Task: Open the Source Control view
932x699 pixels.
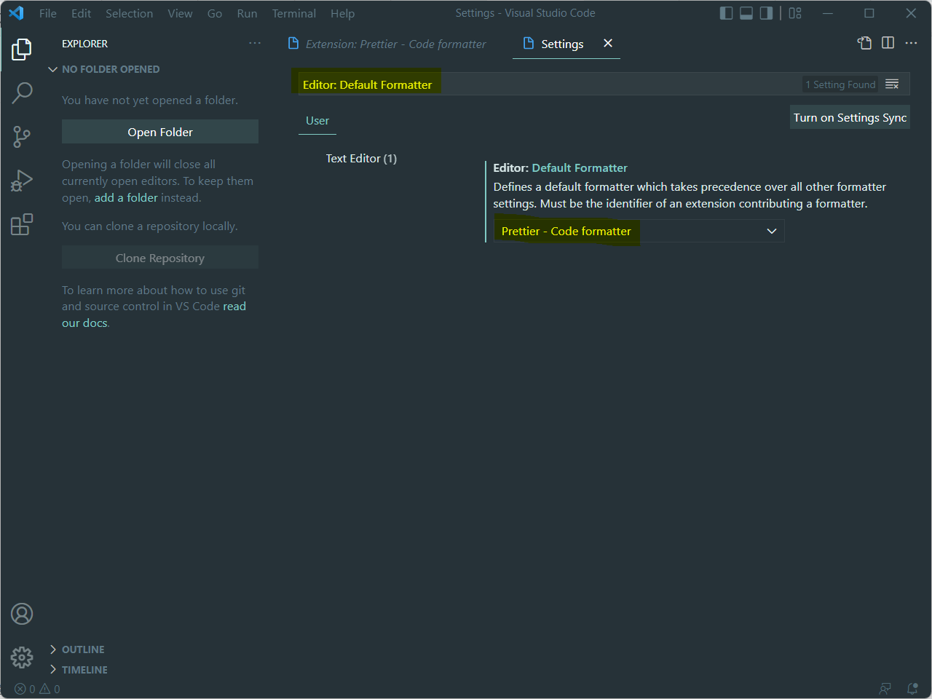Action: 22,136
